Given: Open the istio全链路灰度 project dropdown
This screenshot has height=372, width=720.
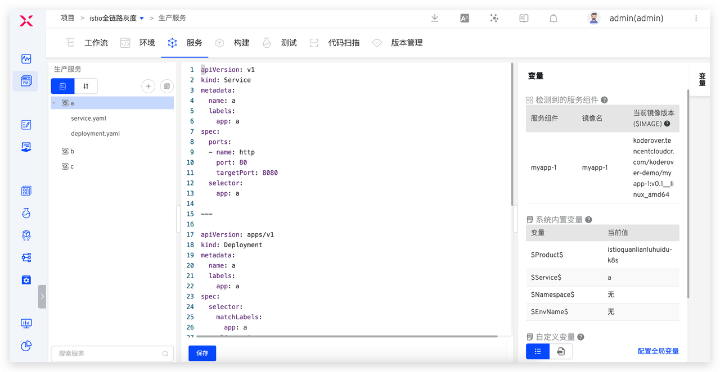Looking at the screenshot, I should click(142, 18).
